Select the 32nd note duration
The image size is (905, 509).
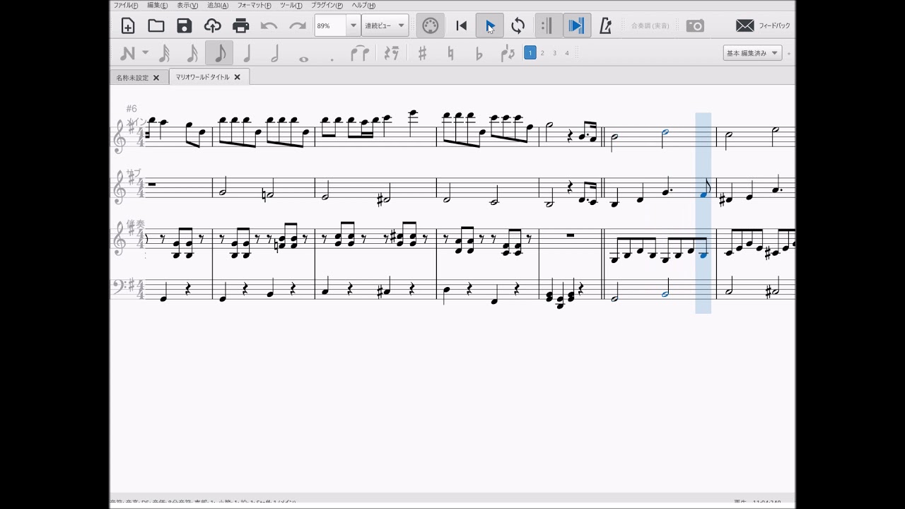click(164, 53)
